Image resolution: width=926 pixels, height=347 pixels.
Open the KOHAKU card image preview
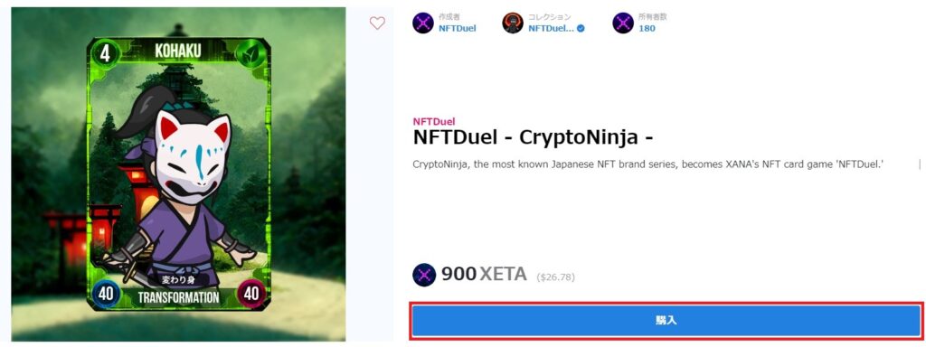(x=178, y=173)
